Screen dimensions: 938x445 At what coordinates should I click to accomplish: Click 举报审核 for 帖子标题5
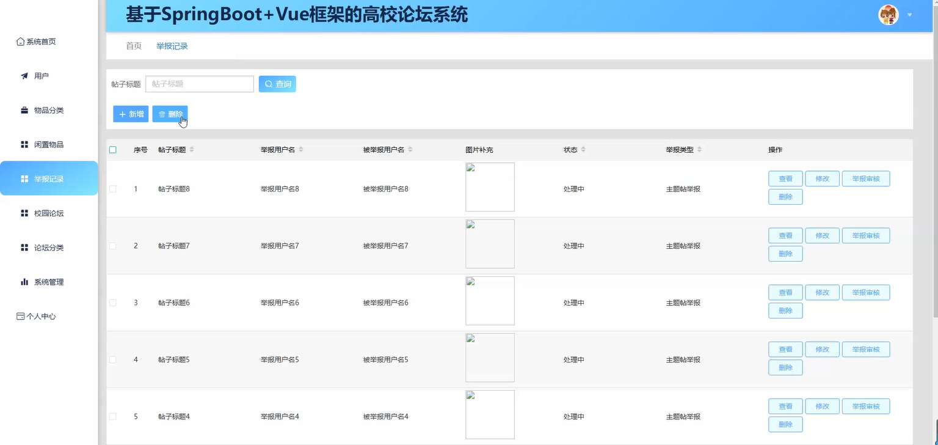(x=866, y=349)
